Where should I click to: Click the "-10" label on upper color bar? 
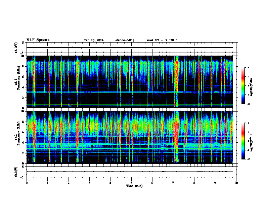249,104
